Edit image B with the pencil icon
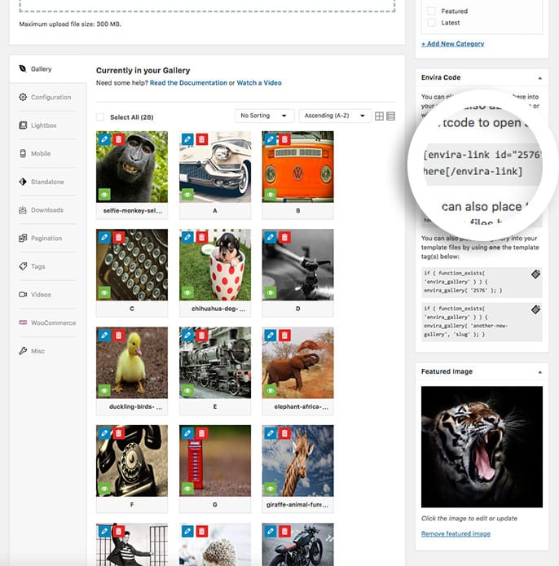 point(270,139)
